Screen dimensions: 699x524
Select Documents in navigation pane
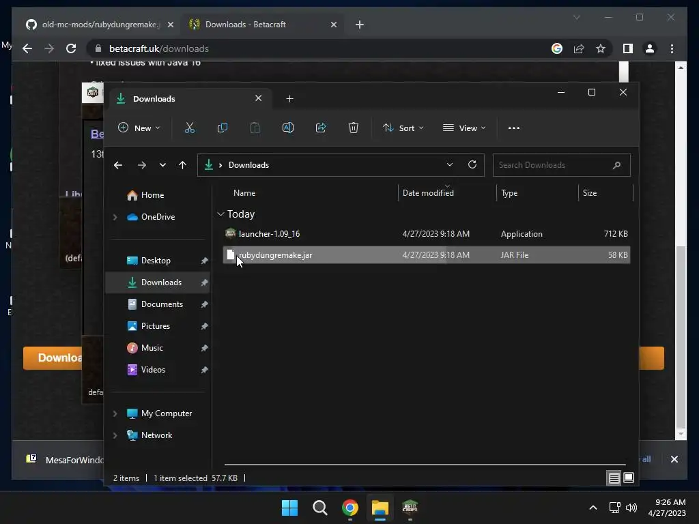point(162,304)
